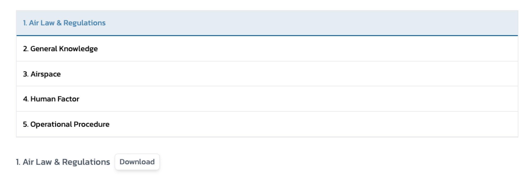Expand section 4 Human Factor
Image resolution: width=532 pixels, height=176 pixels.
[51, 99]
